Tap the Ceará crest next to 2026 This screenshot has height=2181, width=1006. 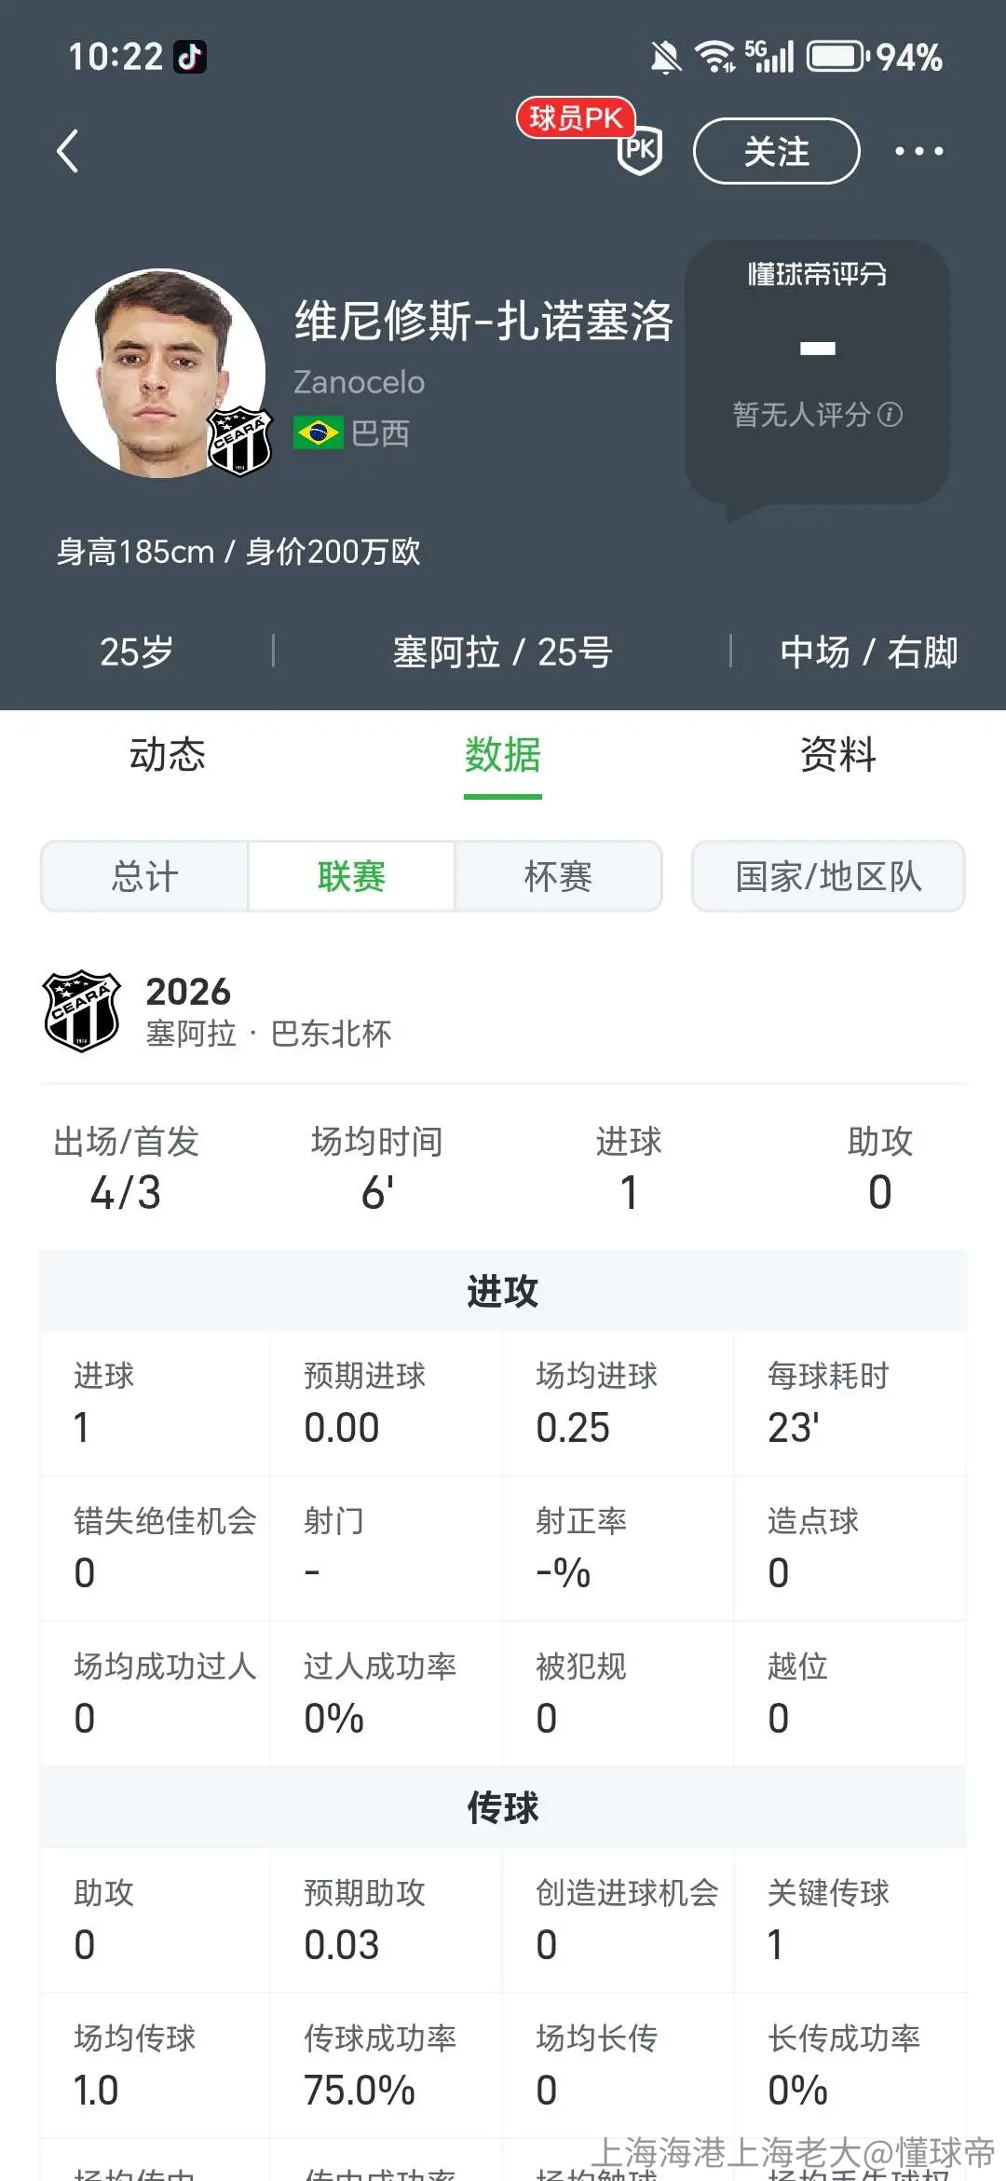[x=82, y=1011]
